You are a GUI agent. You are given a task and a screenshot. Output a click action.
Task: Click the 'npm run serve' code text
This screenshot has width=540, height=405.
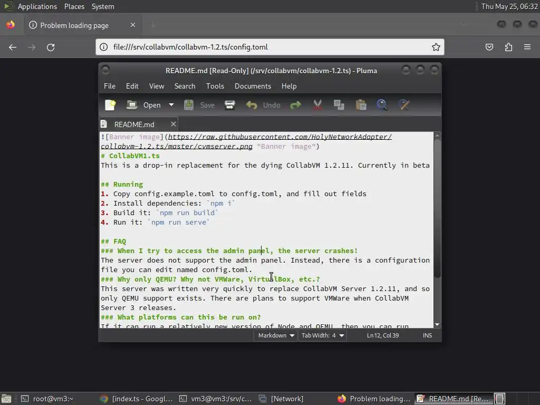pos(179,223)
